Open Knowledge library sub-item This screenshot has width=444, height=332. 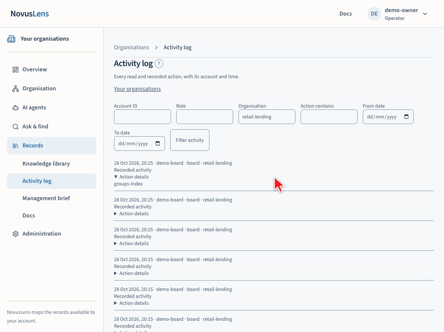coord(46,163)
